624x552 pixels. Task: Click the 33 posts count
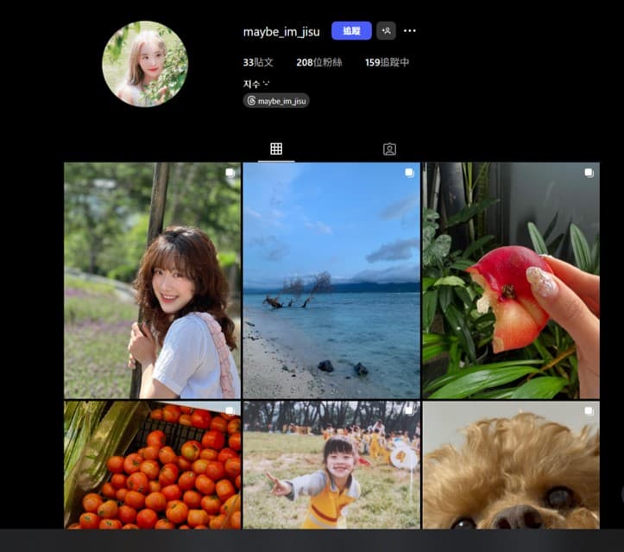258,62
